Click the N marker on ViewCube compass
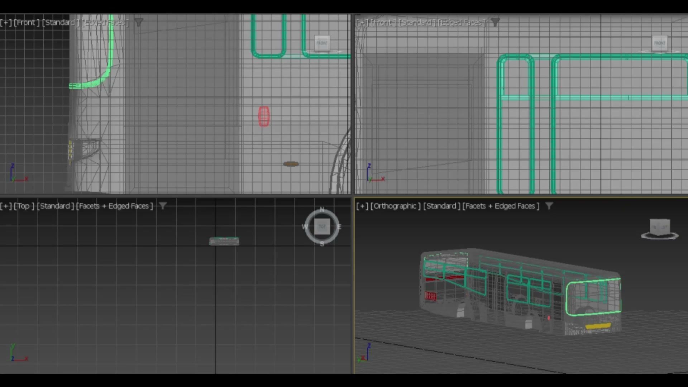This screenshot has height=387, width=688. [322, 210]
